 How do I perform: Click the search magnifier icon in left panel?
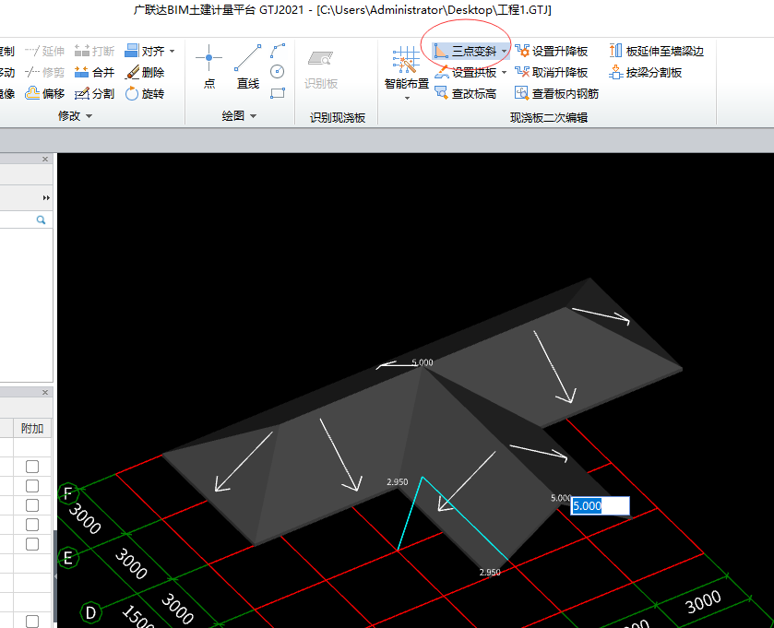coord(41,220)
